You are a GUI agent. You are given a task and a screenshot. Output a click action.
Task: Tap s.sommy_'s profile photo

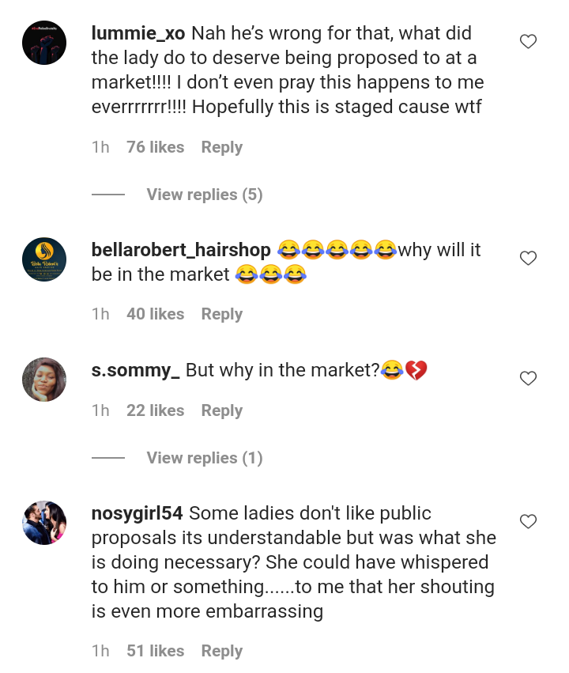[44, 380]
